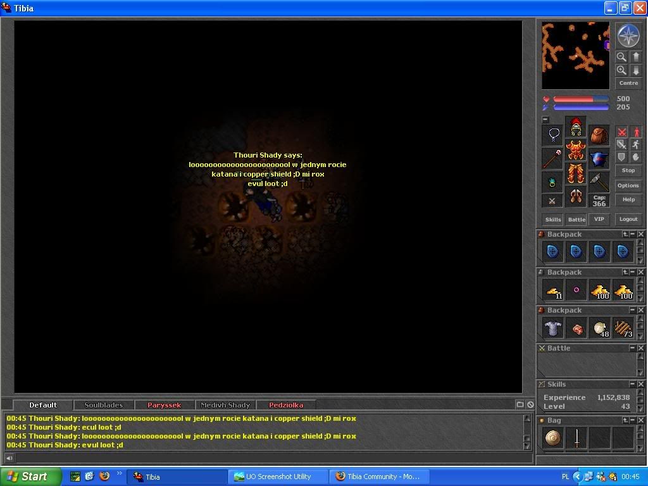Open UO Screenshot Utility from taskbar
This screenshot has height=486, width=648.
point(278,477)
